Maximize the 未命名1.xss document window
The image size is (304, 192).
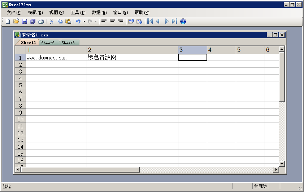point(275,35)
